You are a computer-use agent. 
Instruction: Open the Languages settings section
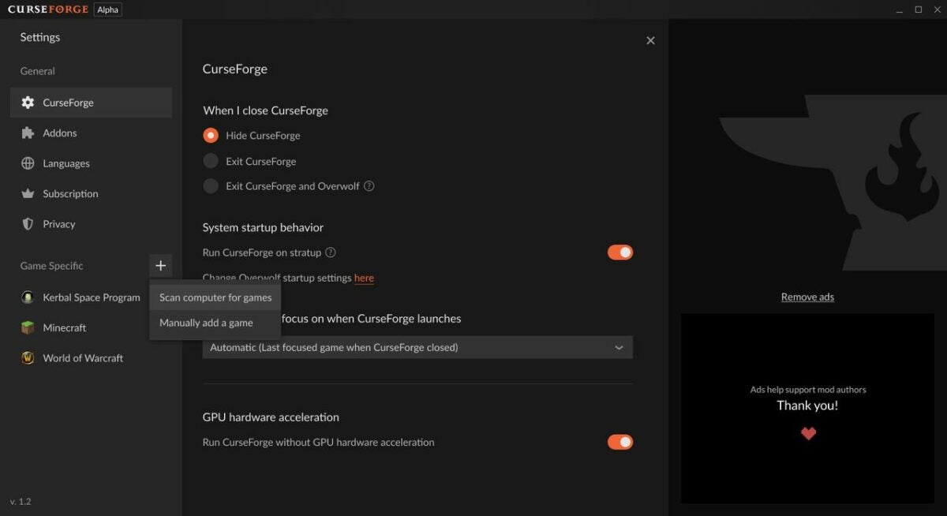point(91,163)
